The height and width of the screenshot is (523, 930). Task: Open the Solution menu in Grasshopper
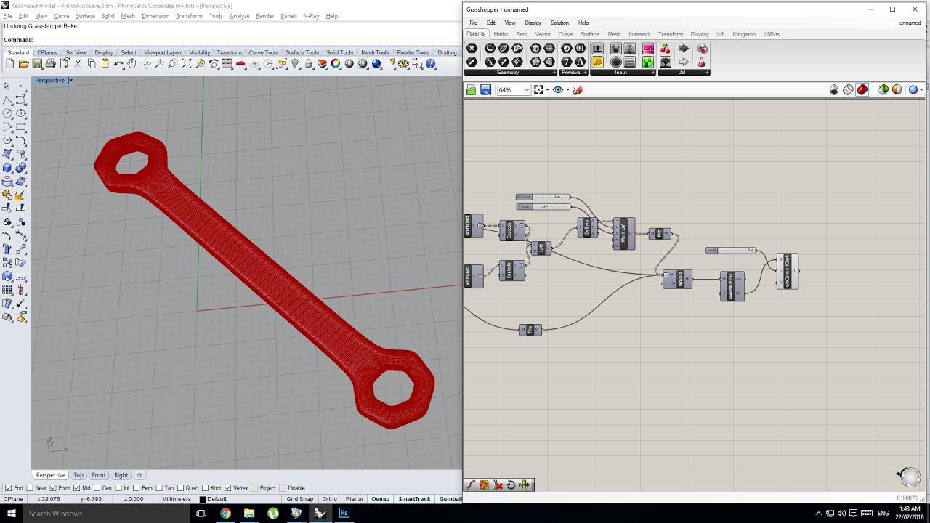pos(559,23)
